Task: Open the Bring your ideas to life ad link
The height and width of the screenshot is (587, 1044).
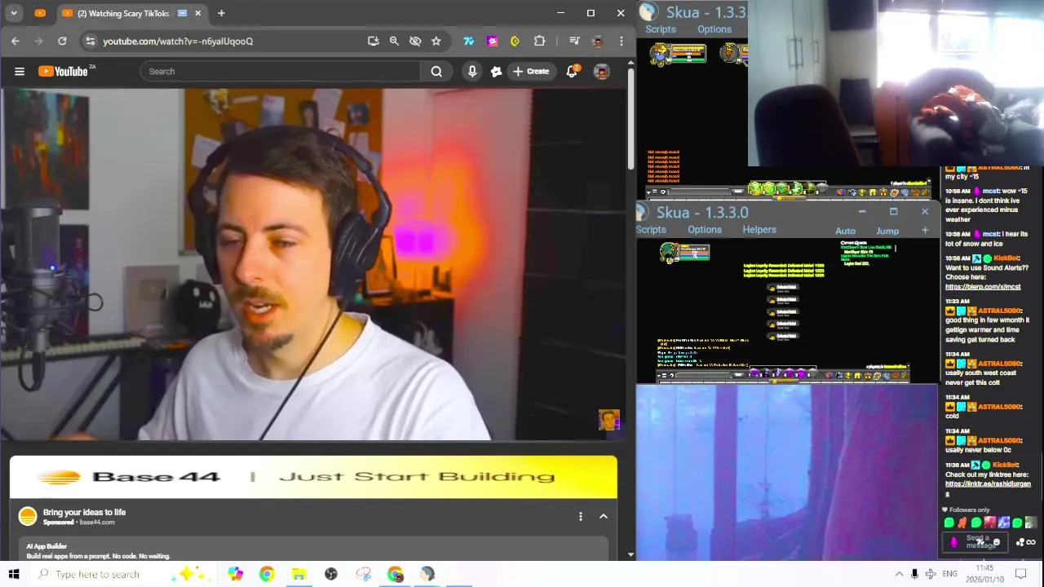Action: [x=84, y=512]
